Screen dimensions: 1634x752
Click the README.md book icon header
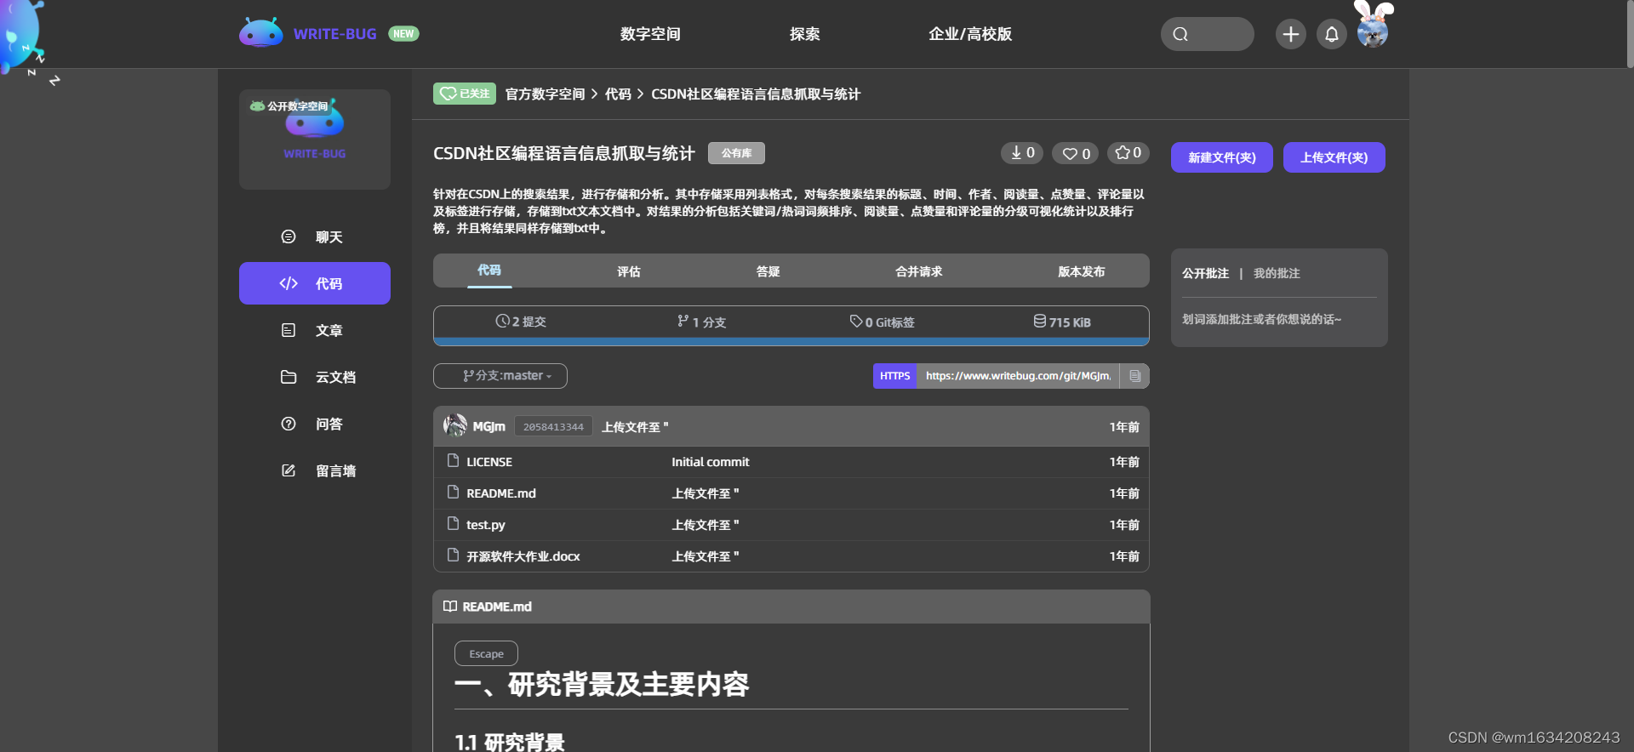point(450,607)
